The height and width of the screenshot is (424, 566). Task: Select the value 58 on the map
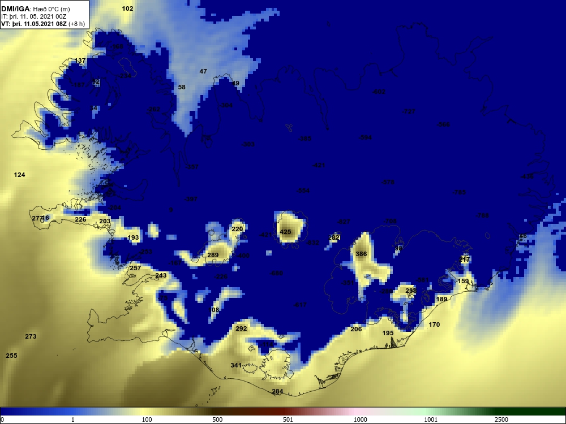click(182, 87)
